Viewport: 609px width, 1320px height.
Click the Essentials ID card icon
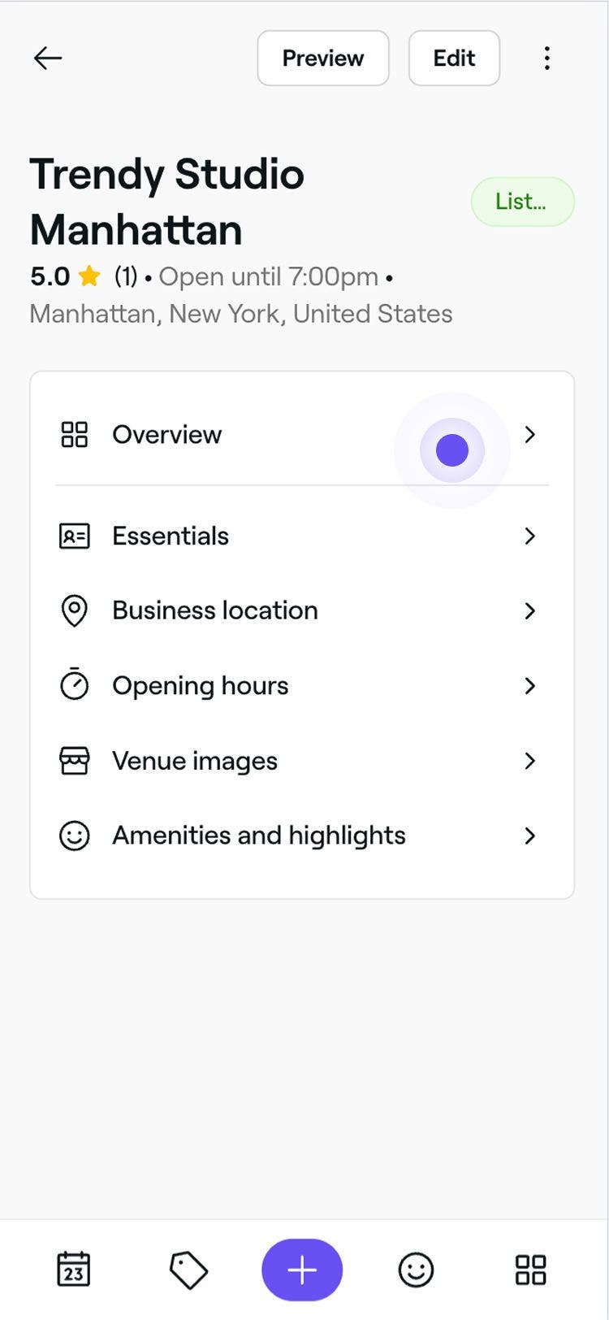click(x=75, y=536)
